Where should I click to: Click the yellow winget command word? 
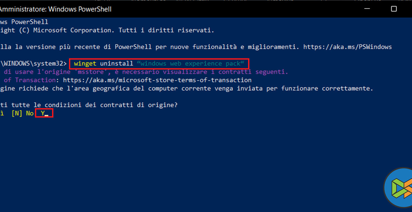[85, 64]
